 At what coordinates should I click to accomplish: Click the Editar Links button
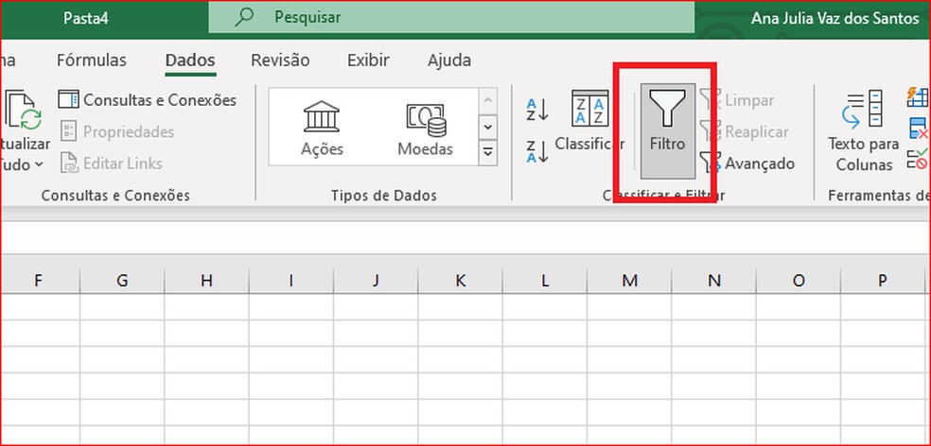tap(112, 163)
